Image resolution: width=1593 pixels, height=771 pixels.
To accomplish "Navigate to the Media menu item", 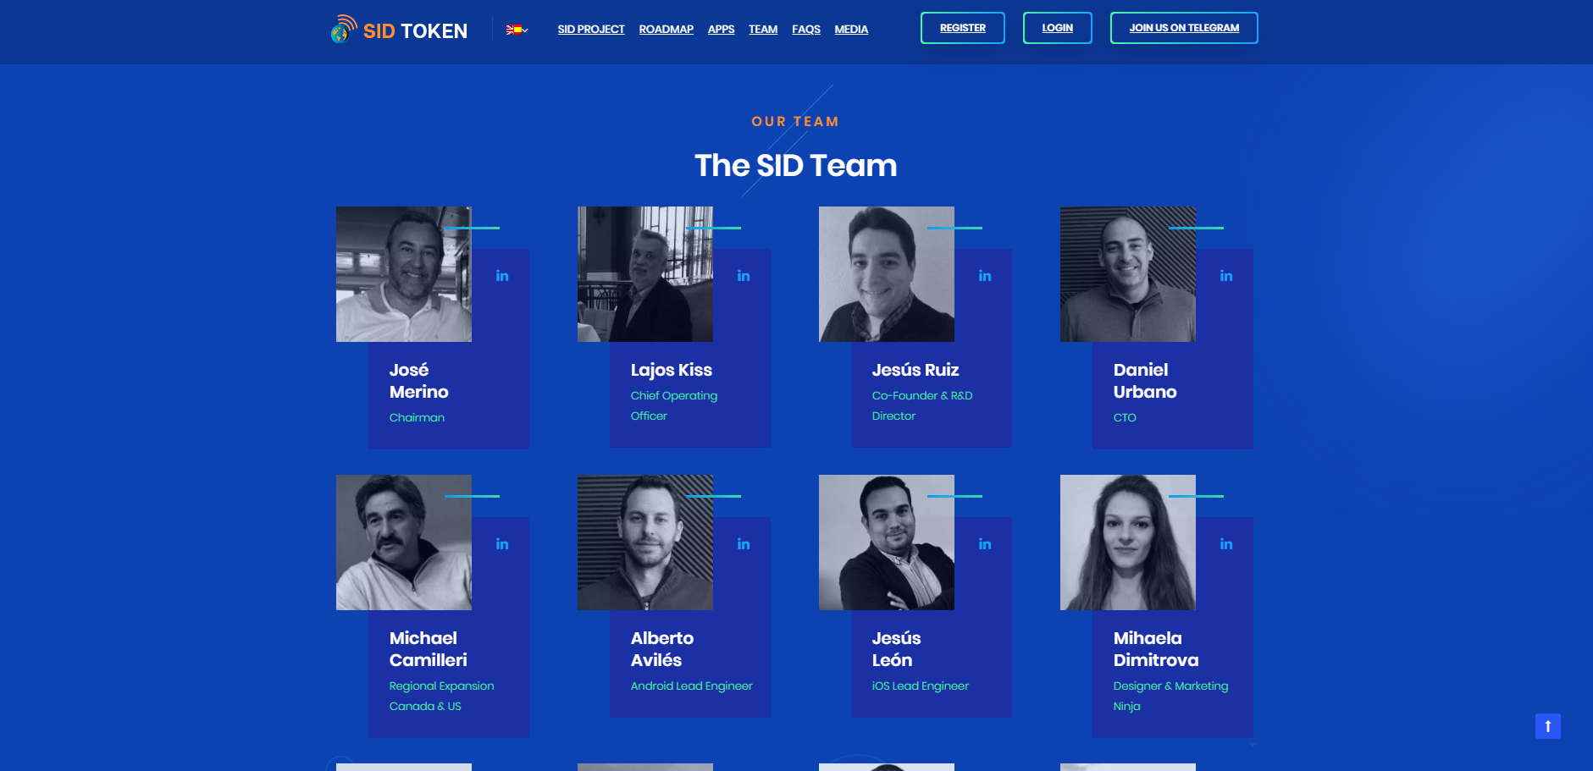I will [x=851, y=30].
